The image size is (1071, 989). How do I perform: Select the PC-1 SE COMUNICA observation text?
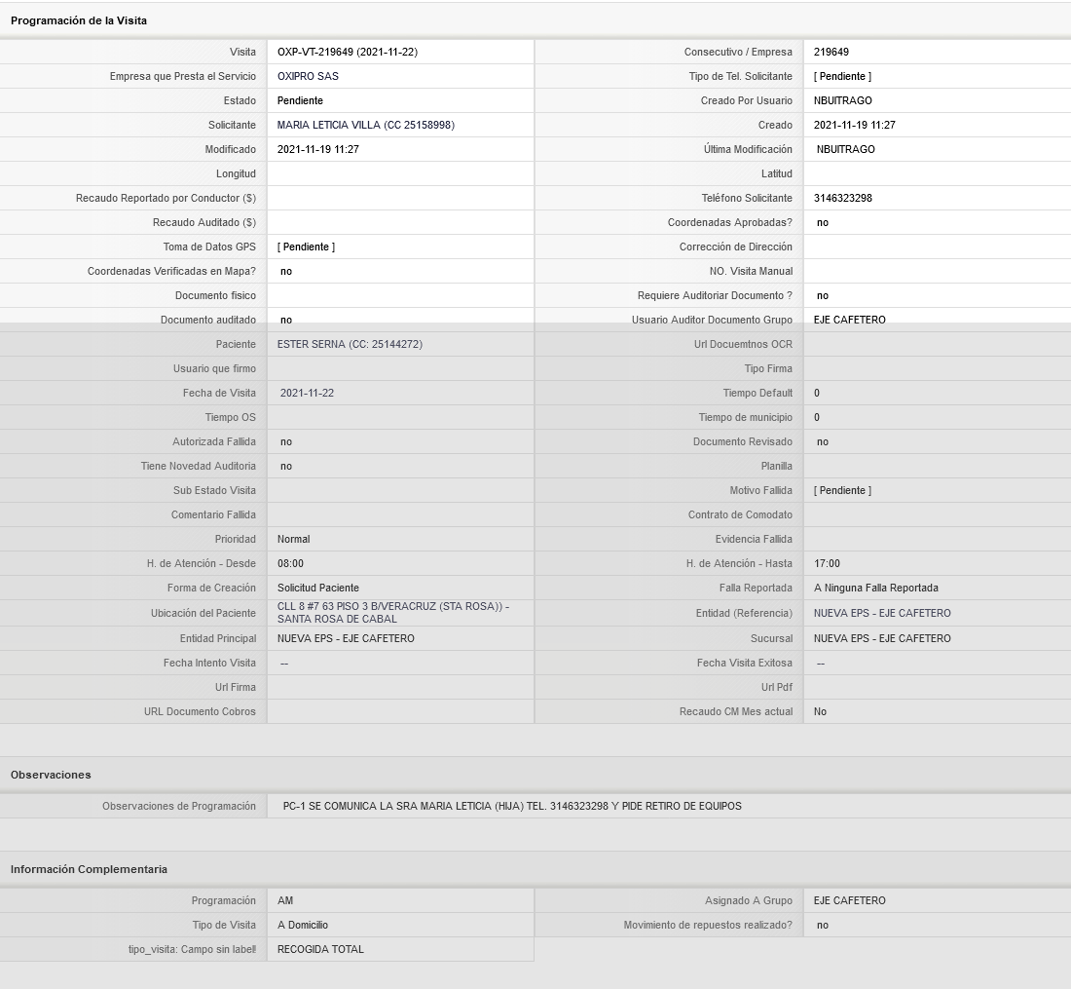pos(512,807)
